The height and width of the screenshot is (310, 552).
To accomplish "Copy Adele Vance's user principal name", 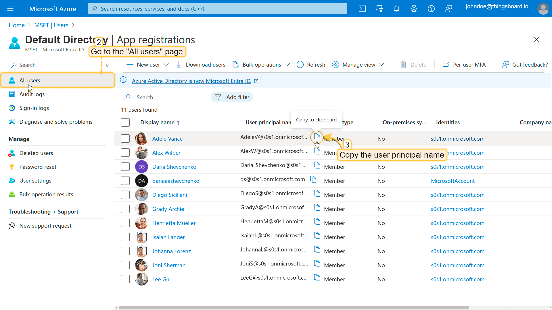I will pyautogui.click(x=317, y=137).
